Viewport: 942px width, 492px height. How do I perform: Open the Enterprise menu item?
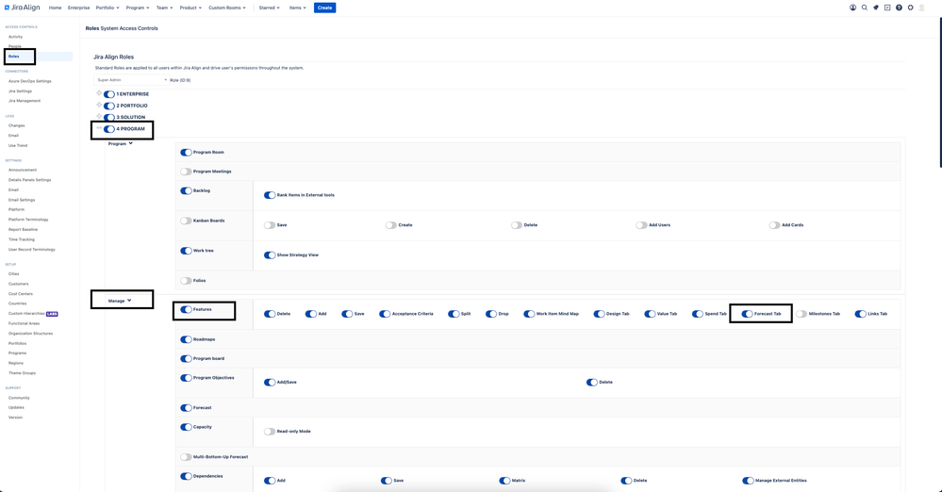[x=78, y=8]
